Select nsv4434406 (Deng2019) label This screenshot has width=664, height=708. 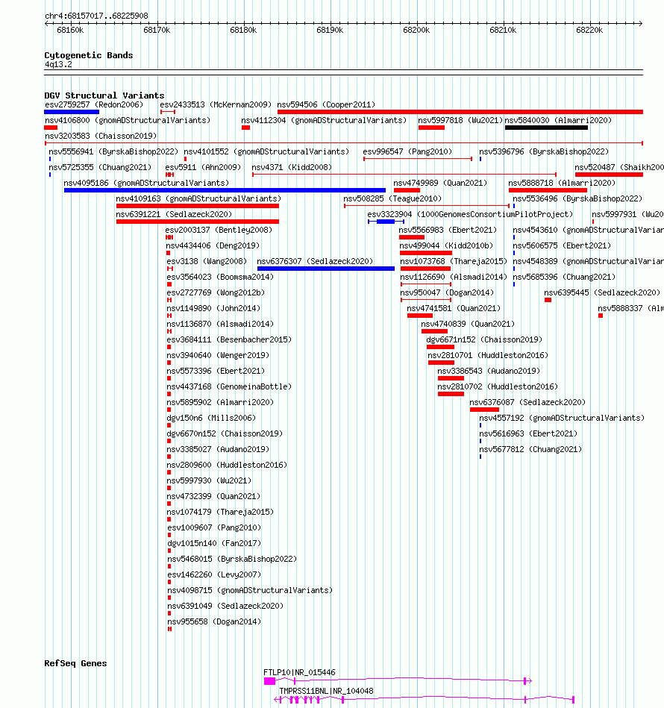point(213,245)
